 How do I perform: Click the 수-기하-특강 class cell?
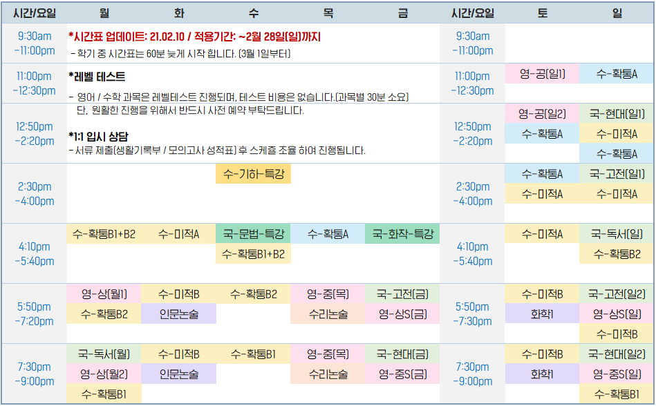point(253,175)
